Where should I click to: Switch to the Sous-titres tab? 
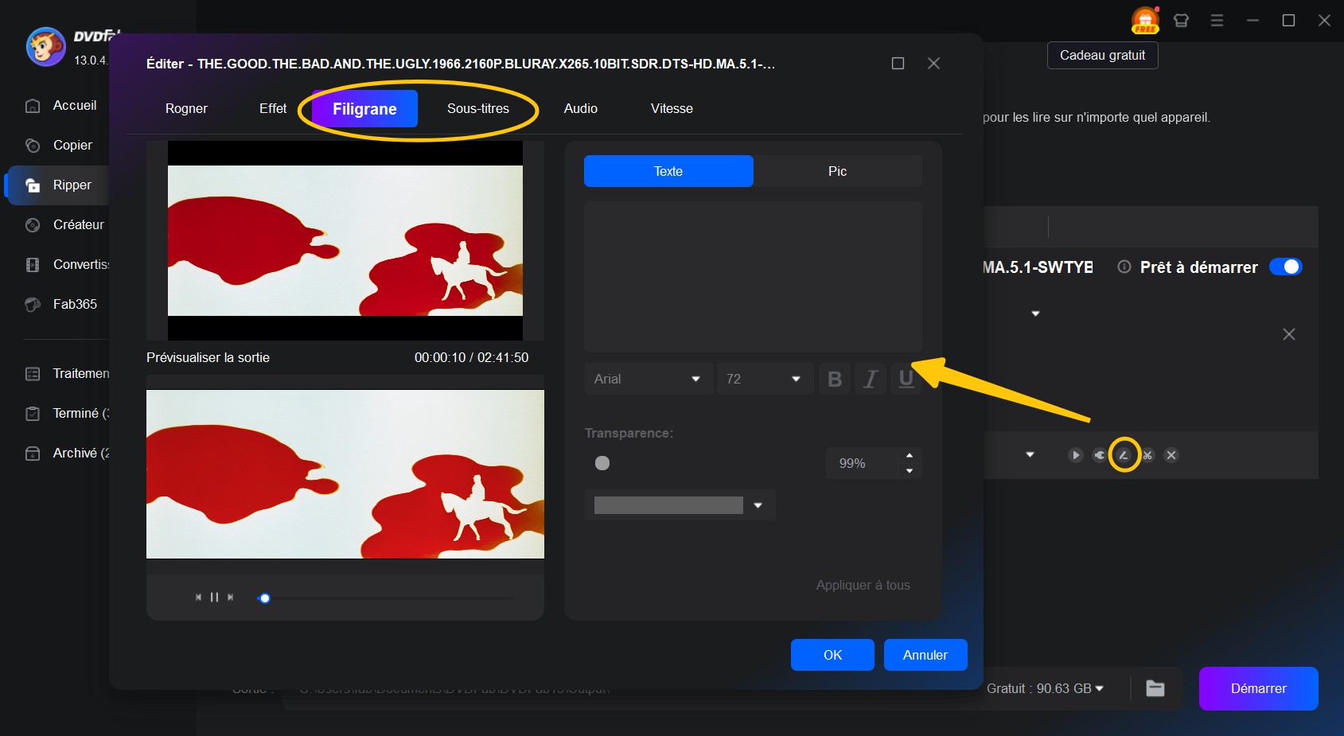coord(478,108)
